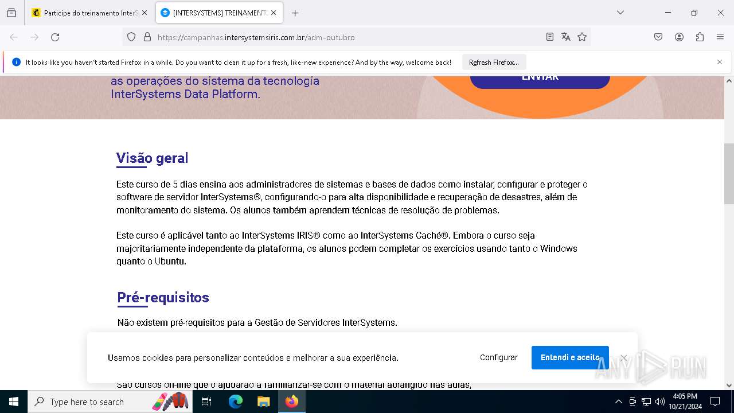Click paragraph starting 'Este curso de 5 dias'
The image size is (734, 413).
pos(352,197)
